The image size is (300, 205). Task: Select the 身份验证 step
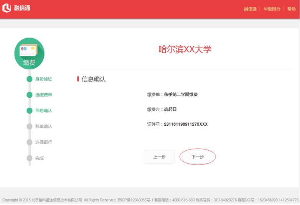[44, 79]
